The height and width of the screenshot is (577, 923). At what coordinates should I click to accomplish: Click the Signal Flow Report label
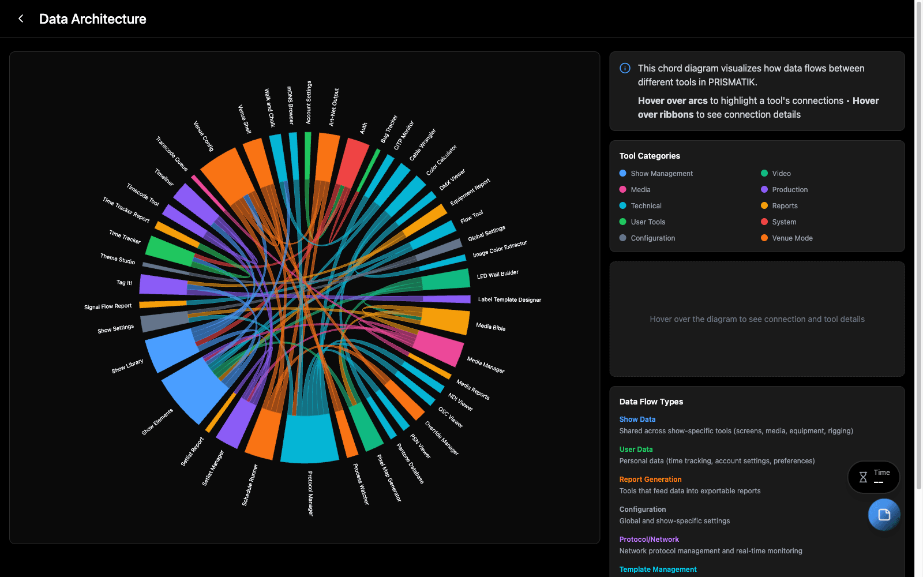[108, 306]
